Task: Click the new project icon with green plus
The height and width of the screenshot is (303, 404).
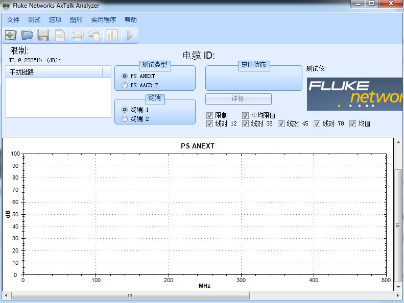Action: point(11,35)
